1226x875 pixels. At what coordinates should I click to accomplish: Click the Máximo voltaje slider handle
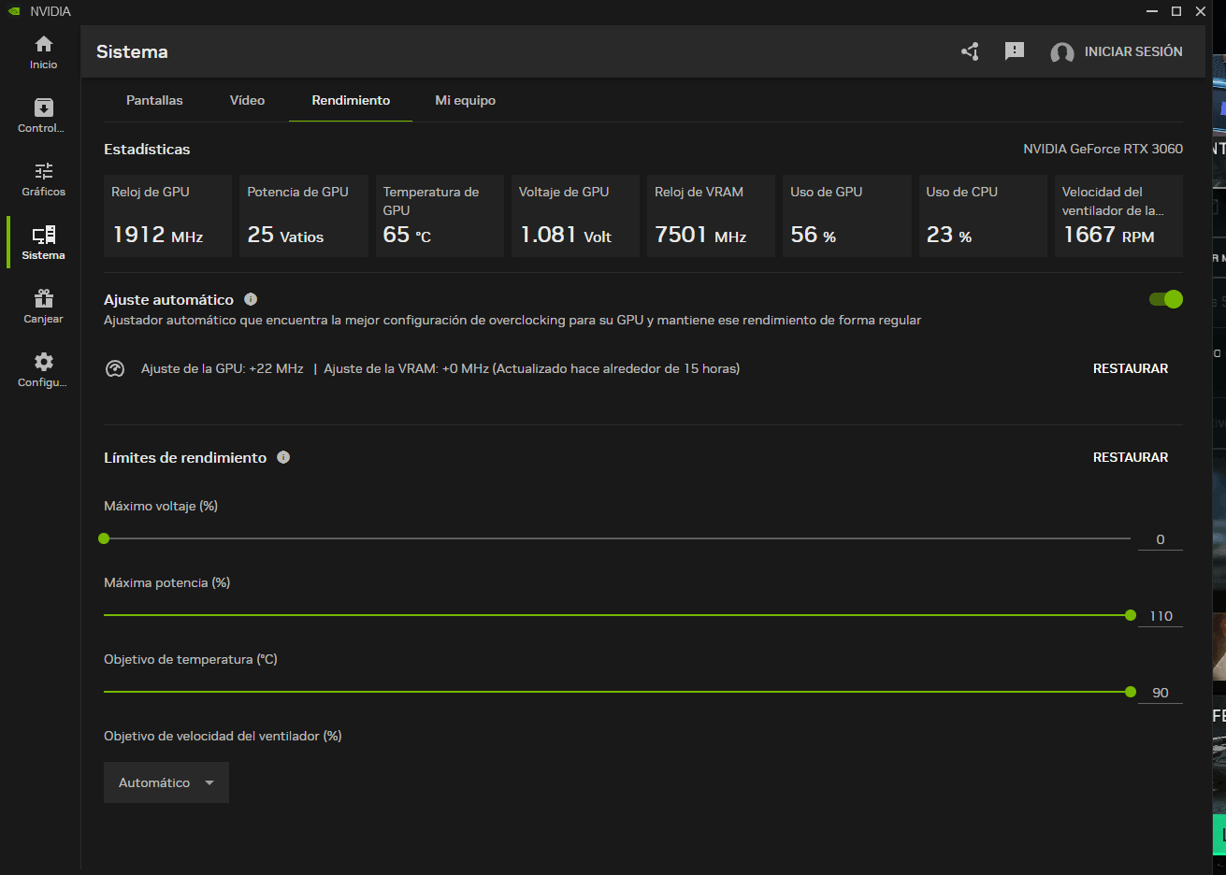(x=104, y=538)
